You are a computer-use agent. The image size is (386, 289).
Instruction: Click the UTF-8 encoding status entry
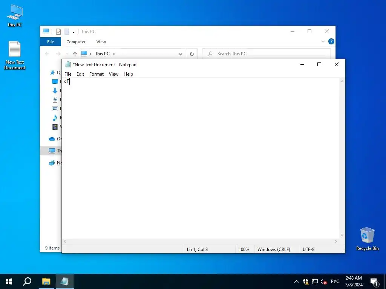[x=308, y=249]
